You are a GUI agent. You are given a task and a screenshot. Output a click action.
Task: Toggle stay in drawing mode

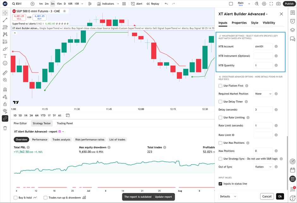click(5, 97)
